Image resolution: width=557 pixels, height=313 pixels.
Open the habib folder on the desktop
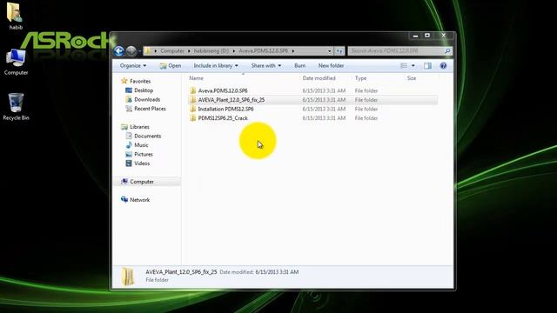[15, 16]
